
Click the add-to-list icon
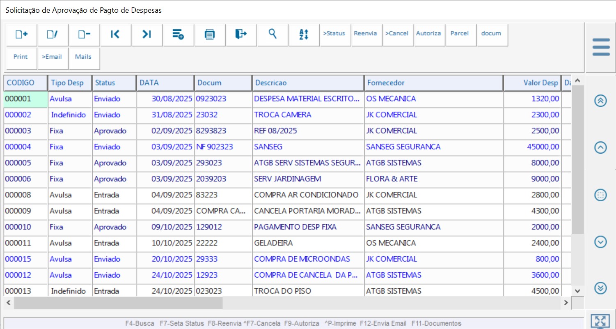click(178, 35)
